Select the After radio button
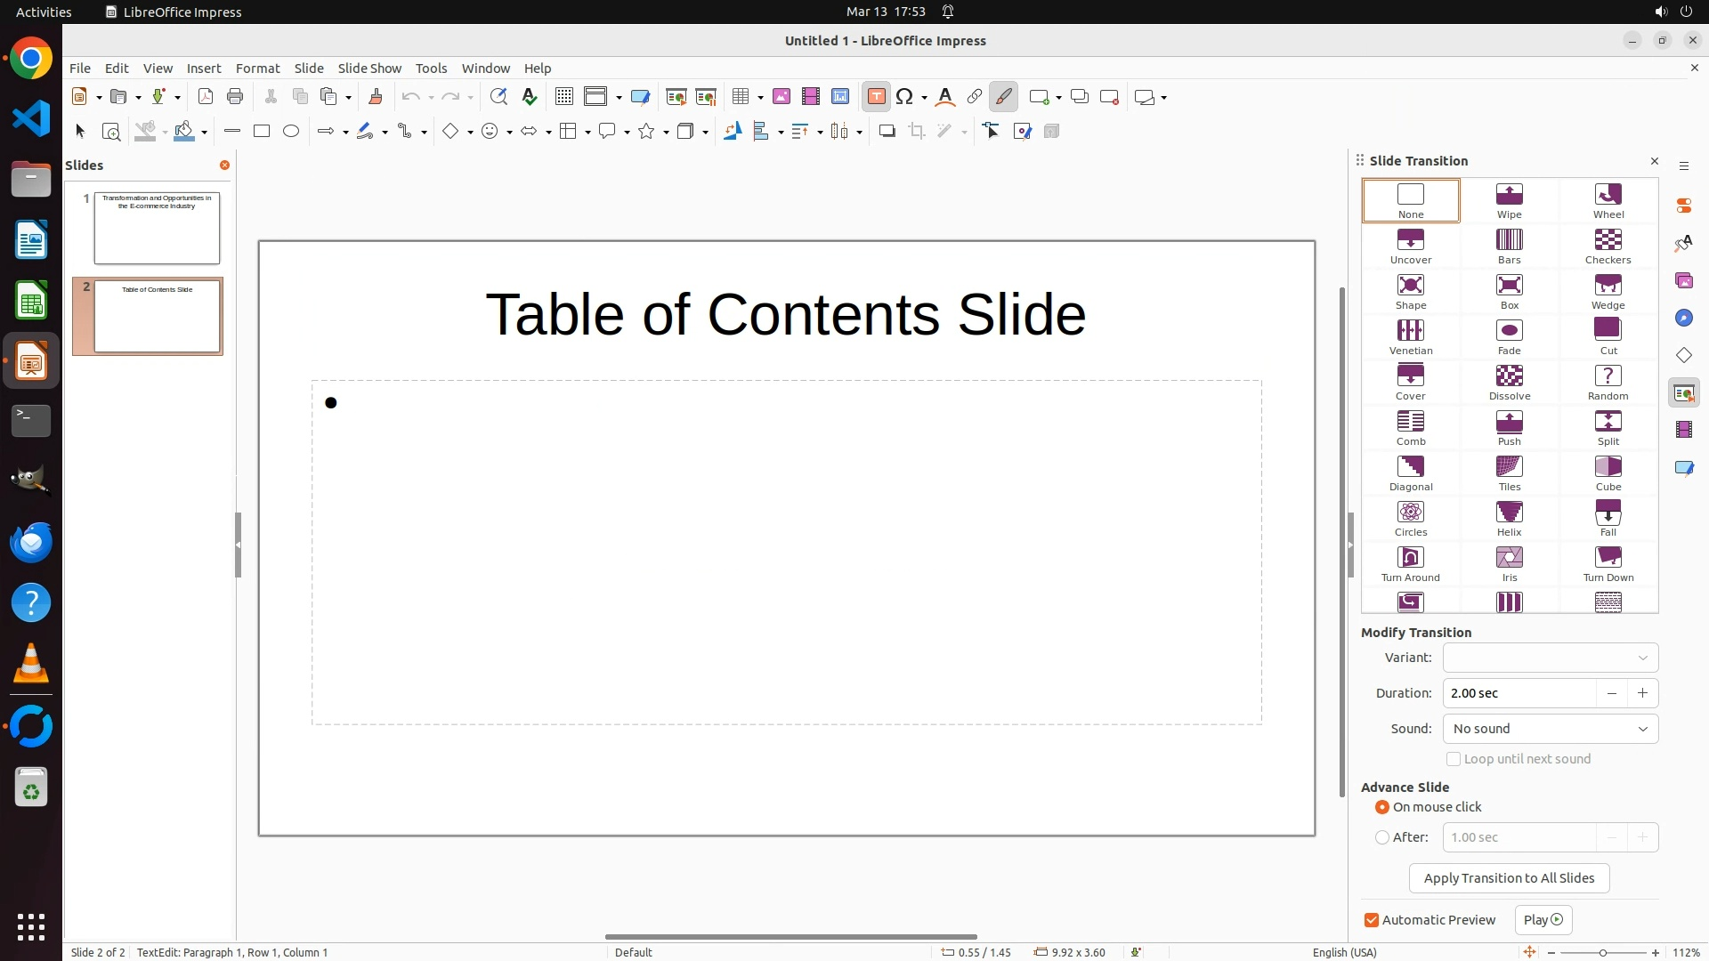The width and height of the screenshot is (1709, 961). coord(1382,837)
